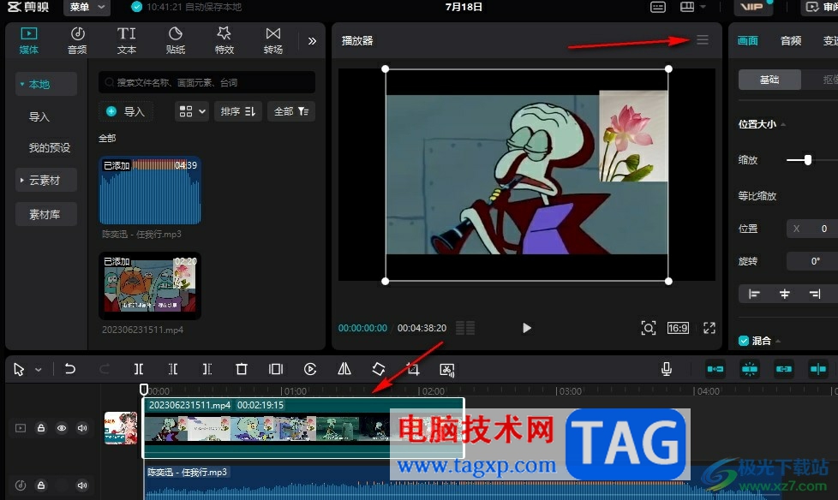The image size is (838, 500).
Task: Hide the video track with the eye
Action: pyautogui.click(x=62, y=428)
